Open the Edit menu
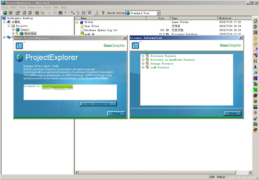 pyautogui.click(x=14, y=7)
